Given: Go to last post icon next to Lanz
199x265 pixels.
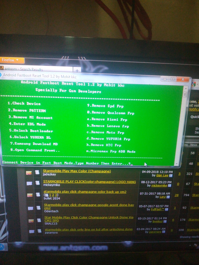Looking at the screenshot, I should 168,197.
